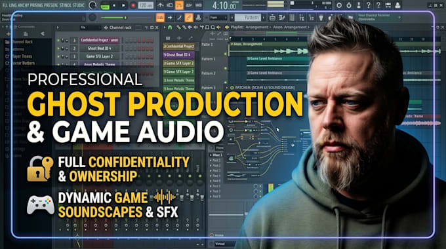
Task: Click the green magnet snap icon in Playlist
Action: [170, 28]
